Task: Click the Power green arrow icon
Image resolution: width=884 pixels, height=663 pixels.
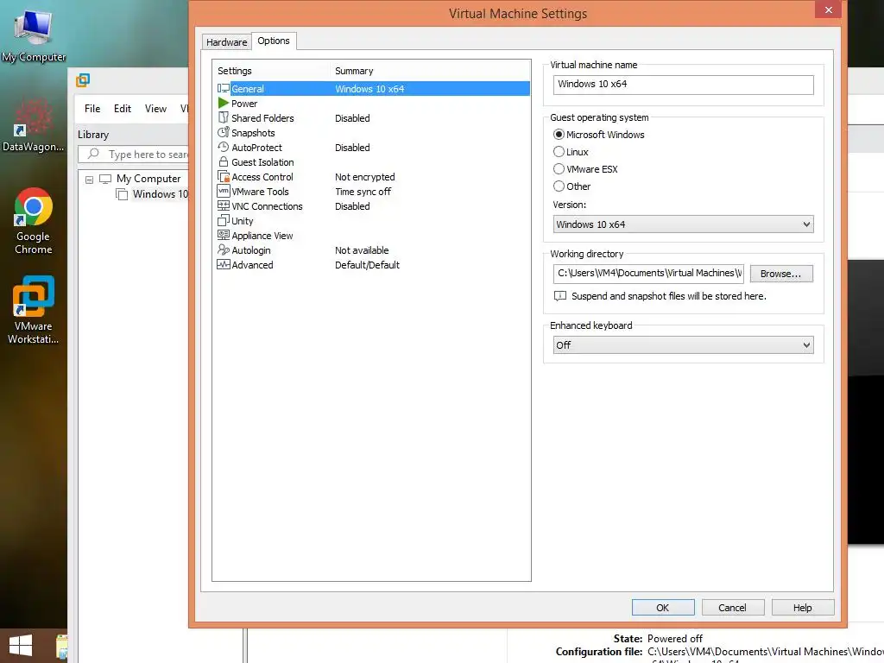Action: pos(224,104)
